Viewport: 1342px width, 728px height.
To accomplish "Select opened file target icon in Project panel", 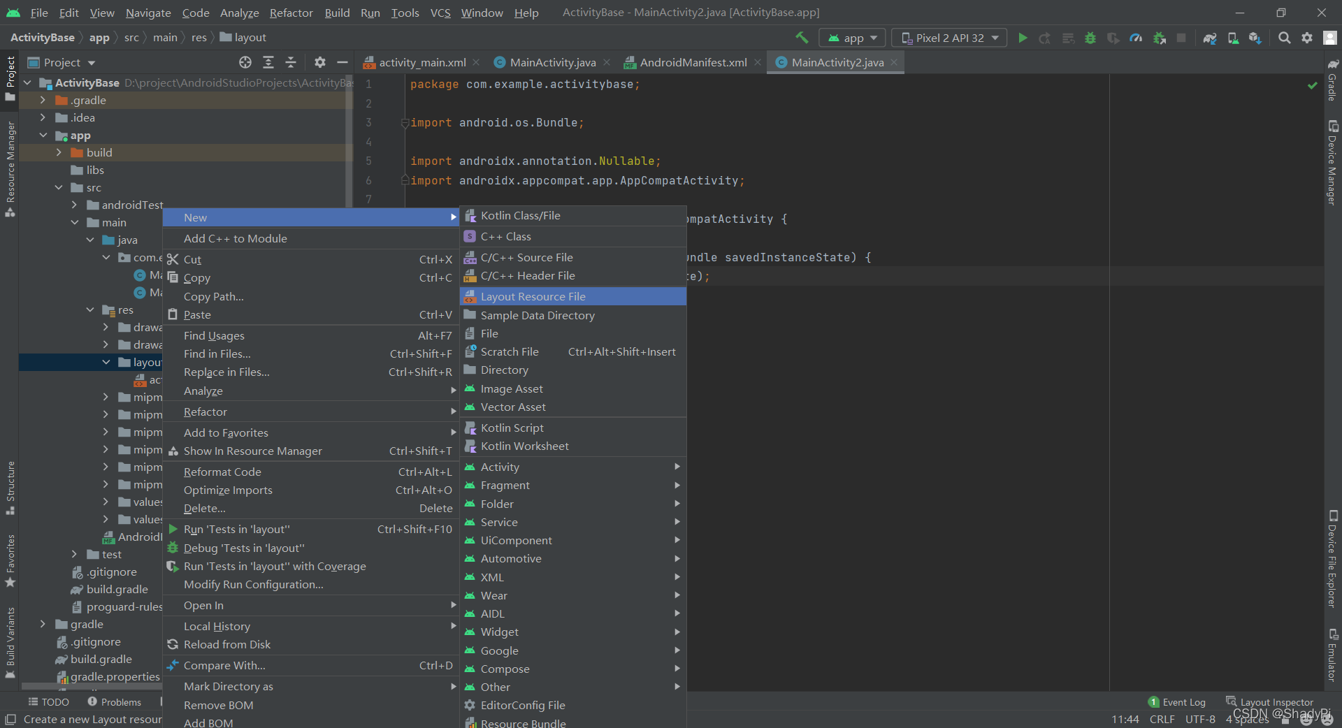I will (245, 62).
